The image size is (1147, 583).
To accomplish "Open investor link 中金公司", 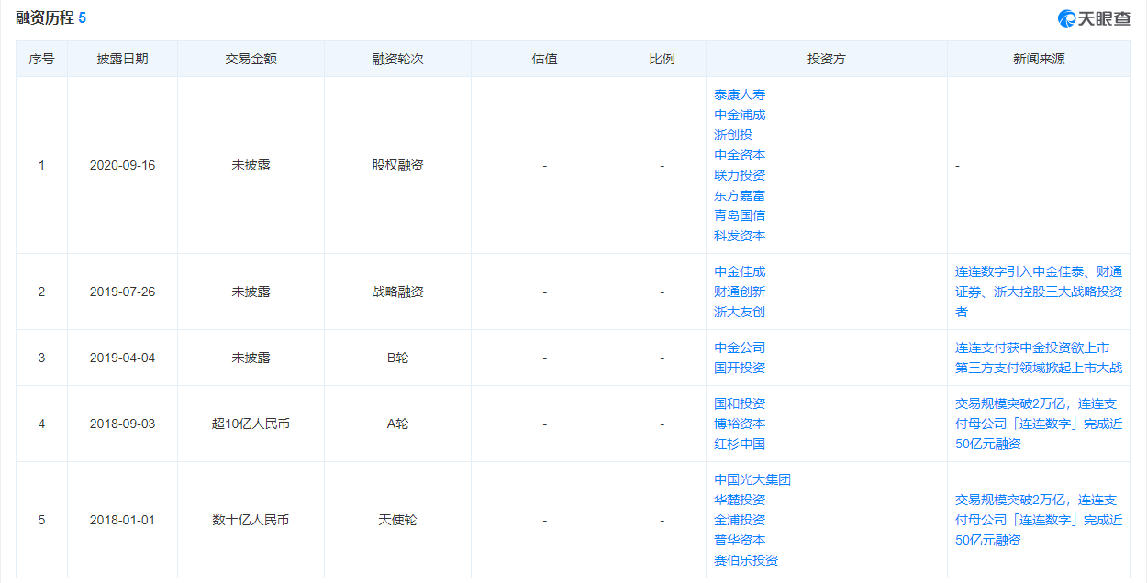I will 740,347.
